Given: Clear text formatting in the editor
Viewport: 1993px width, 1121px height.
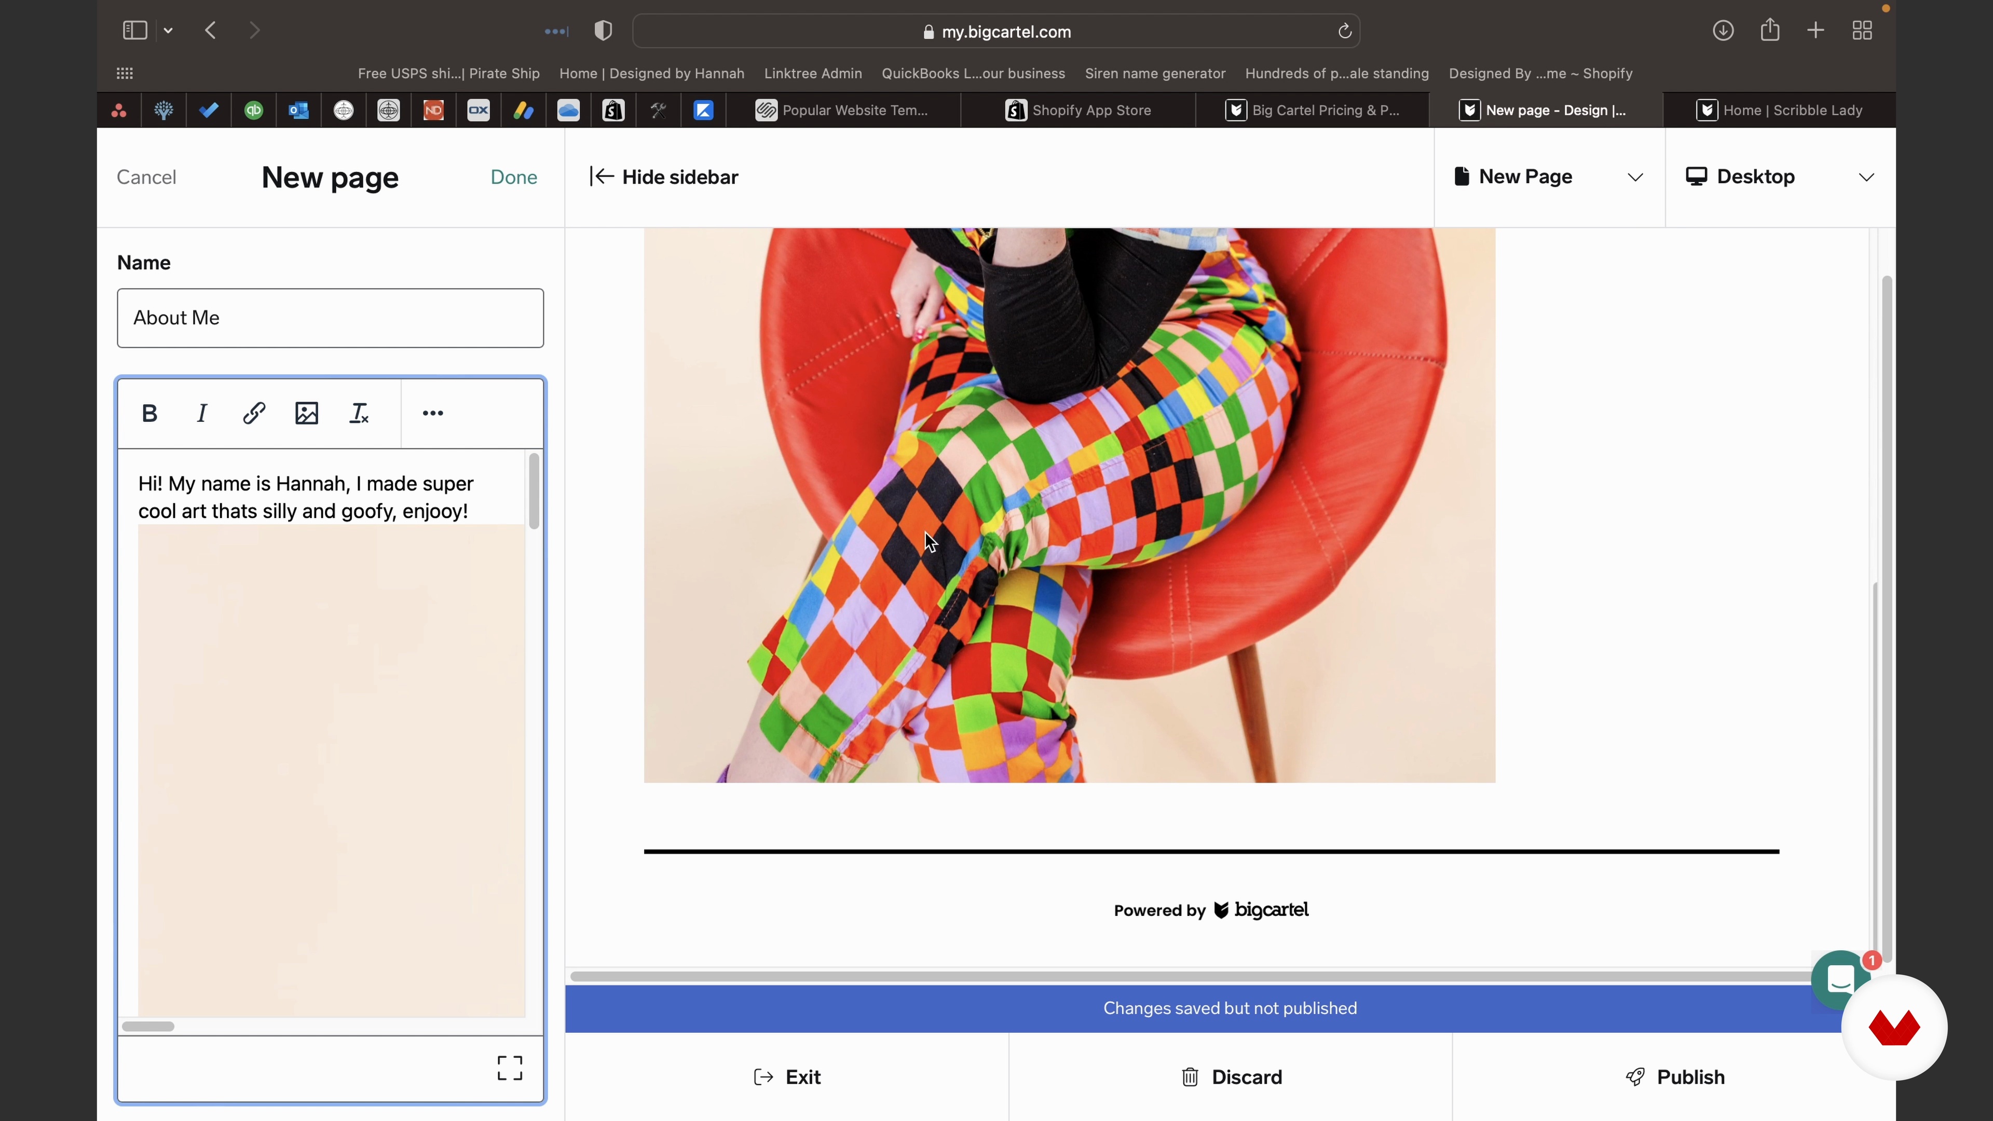Looking at the screenshot, I should point(359,413).
